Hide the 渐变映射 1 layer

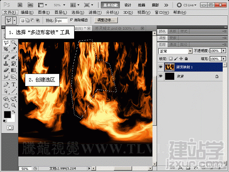pos(161,67)
